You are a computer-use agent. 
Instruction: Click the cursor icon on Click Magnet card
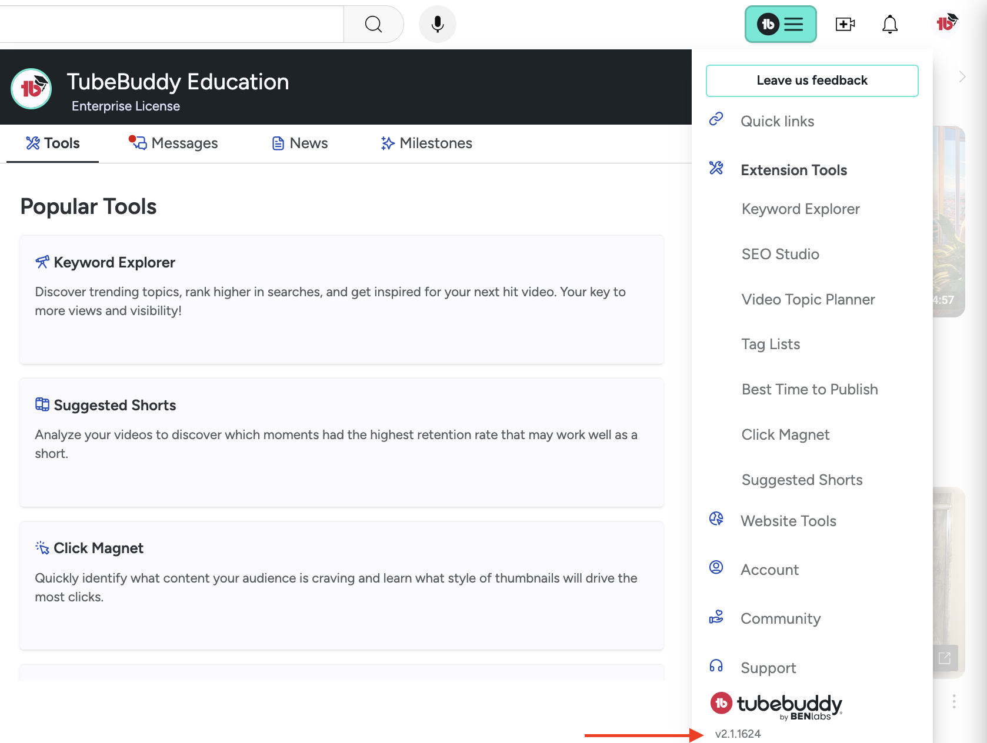[x=42, y=547]
